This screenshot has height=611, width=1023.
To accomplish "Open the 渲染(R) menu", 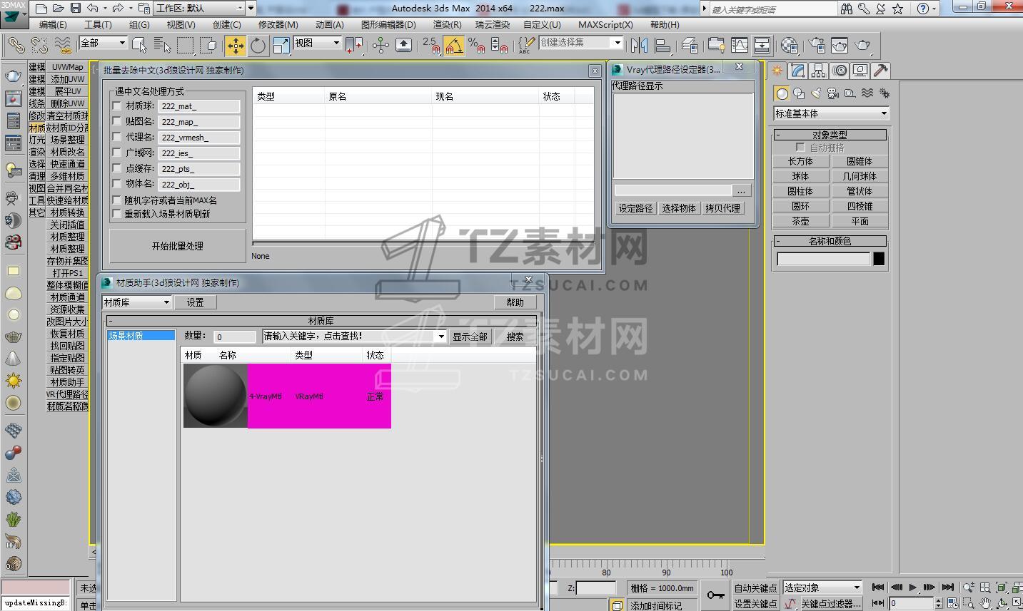I will tap(447, 24).
